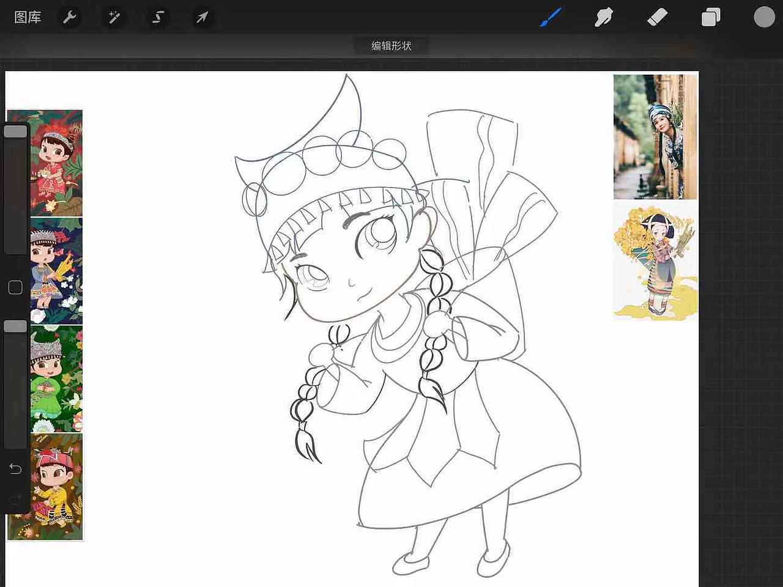Adjust the brush opacity slider handle
The image size is (783, 587).
pos(15,327)
